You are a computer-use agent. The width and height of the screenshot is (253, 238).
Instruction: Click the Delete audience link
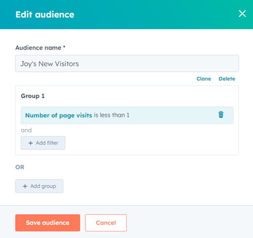[227, 79]
